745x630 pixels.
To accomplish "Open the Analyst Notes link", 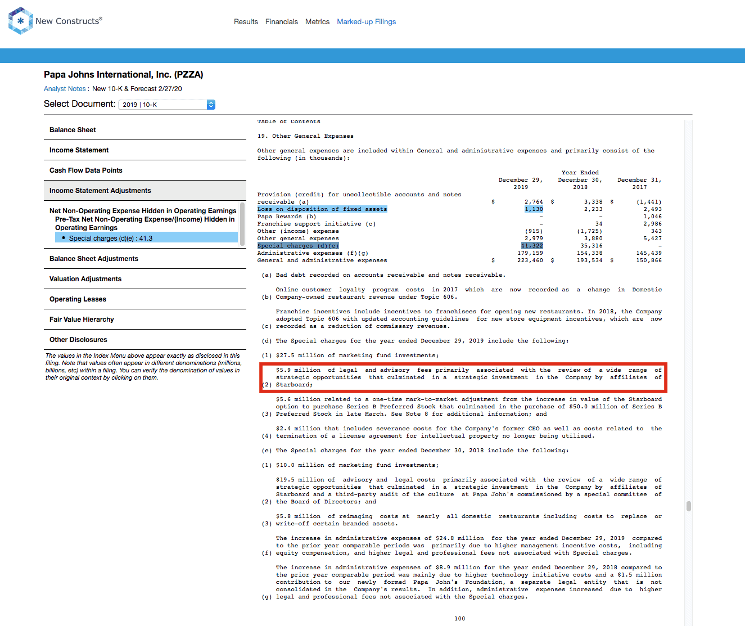I will tap(65, 89).
